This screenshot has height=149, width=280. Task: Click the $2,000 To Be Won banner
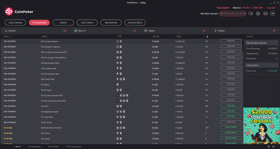pos(261,125)
